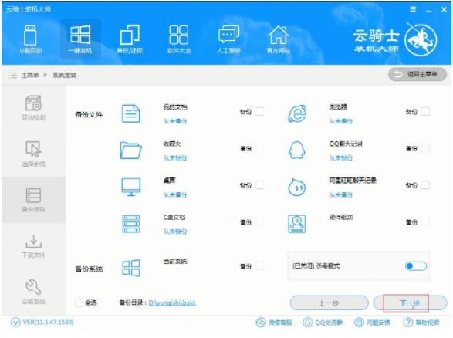Select the 一键装机 Windows icon
Image resolution: width=453 pixels, height=338 pixels.
coord(80,39)
